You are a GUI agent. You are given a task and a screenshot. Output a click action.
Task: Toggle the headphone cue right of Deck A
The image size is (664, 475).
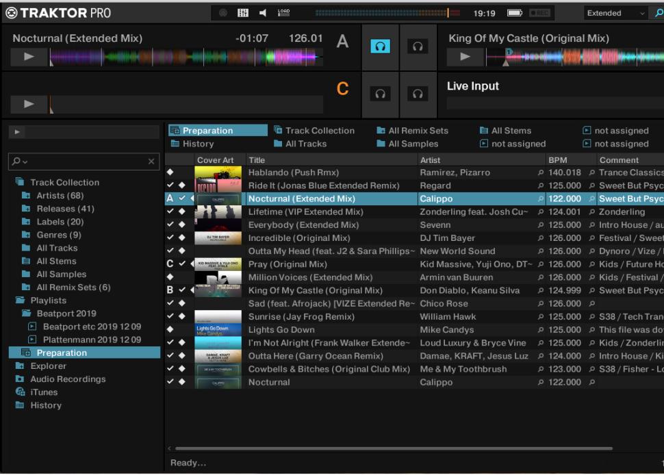pyautogui.click(x=417, y=47)
